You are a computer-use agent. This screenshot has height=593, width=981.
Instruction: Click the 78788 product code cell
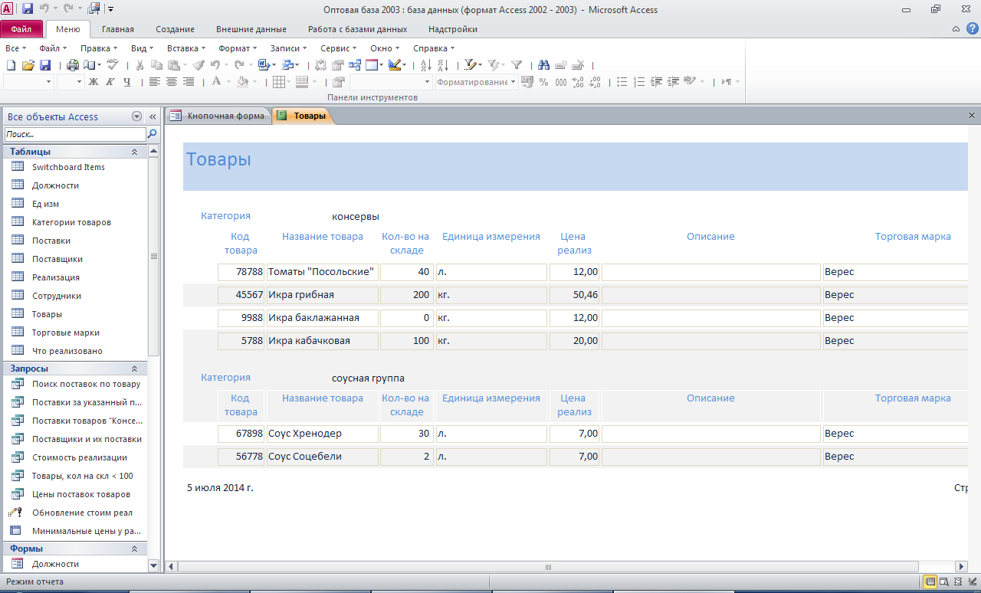point(241,272)
